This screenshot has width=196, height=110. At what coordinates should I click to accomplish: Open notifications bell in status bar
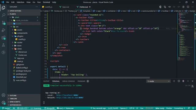193,108
